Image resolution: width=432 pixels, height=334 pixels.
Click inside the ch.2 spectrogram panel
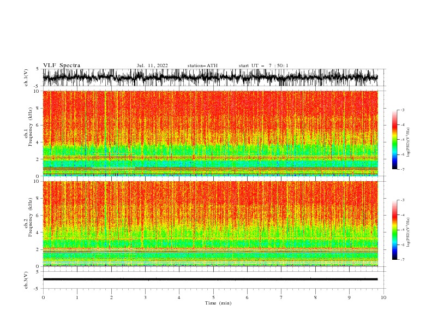click(210, 224)
